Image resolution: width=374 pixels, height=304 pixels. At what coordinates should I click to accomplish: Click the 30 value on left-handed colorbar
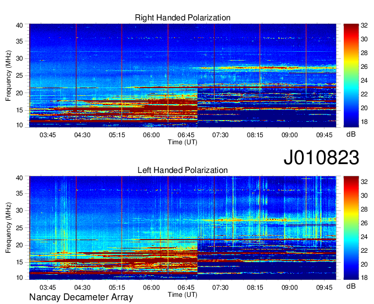click(364, 196)
